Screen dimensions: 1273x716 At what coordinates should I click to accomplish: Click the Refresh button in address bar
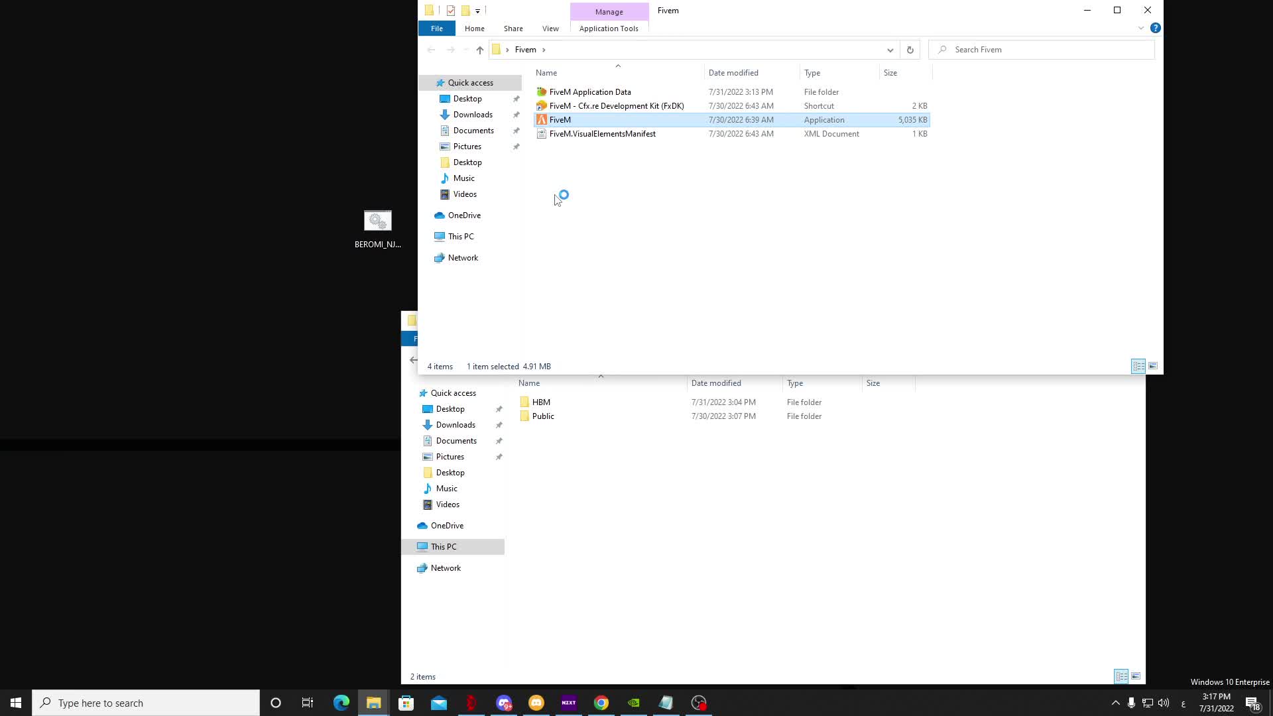(910, 50)
